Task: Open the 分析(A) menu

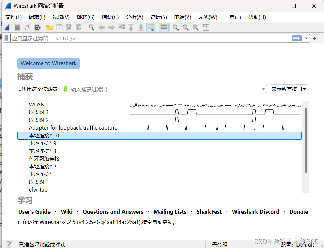Action: [x=134, y=17]
